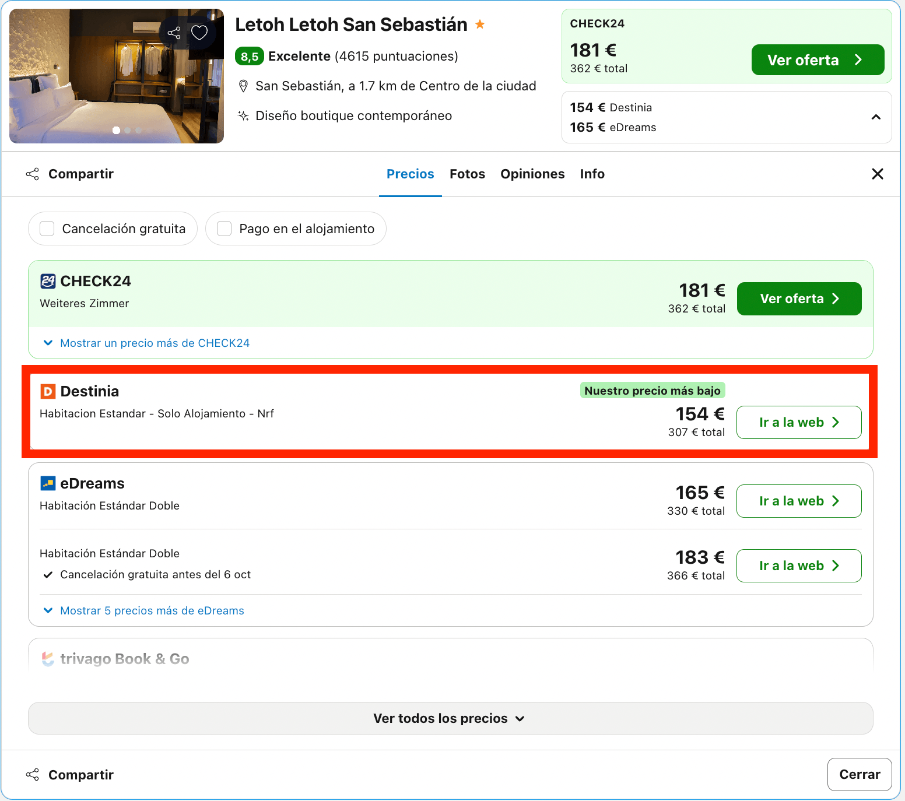Click the CHECK24 logo icon
Image resolution: width=905 pixels, height=801 pixels.
[48, 281]
